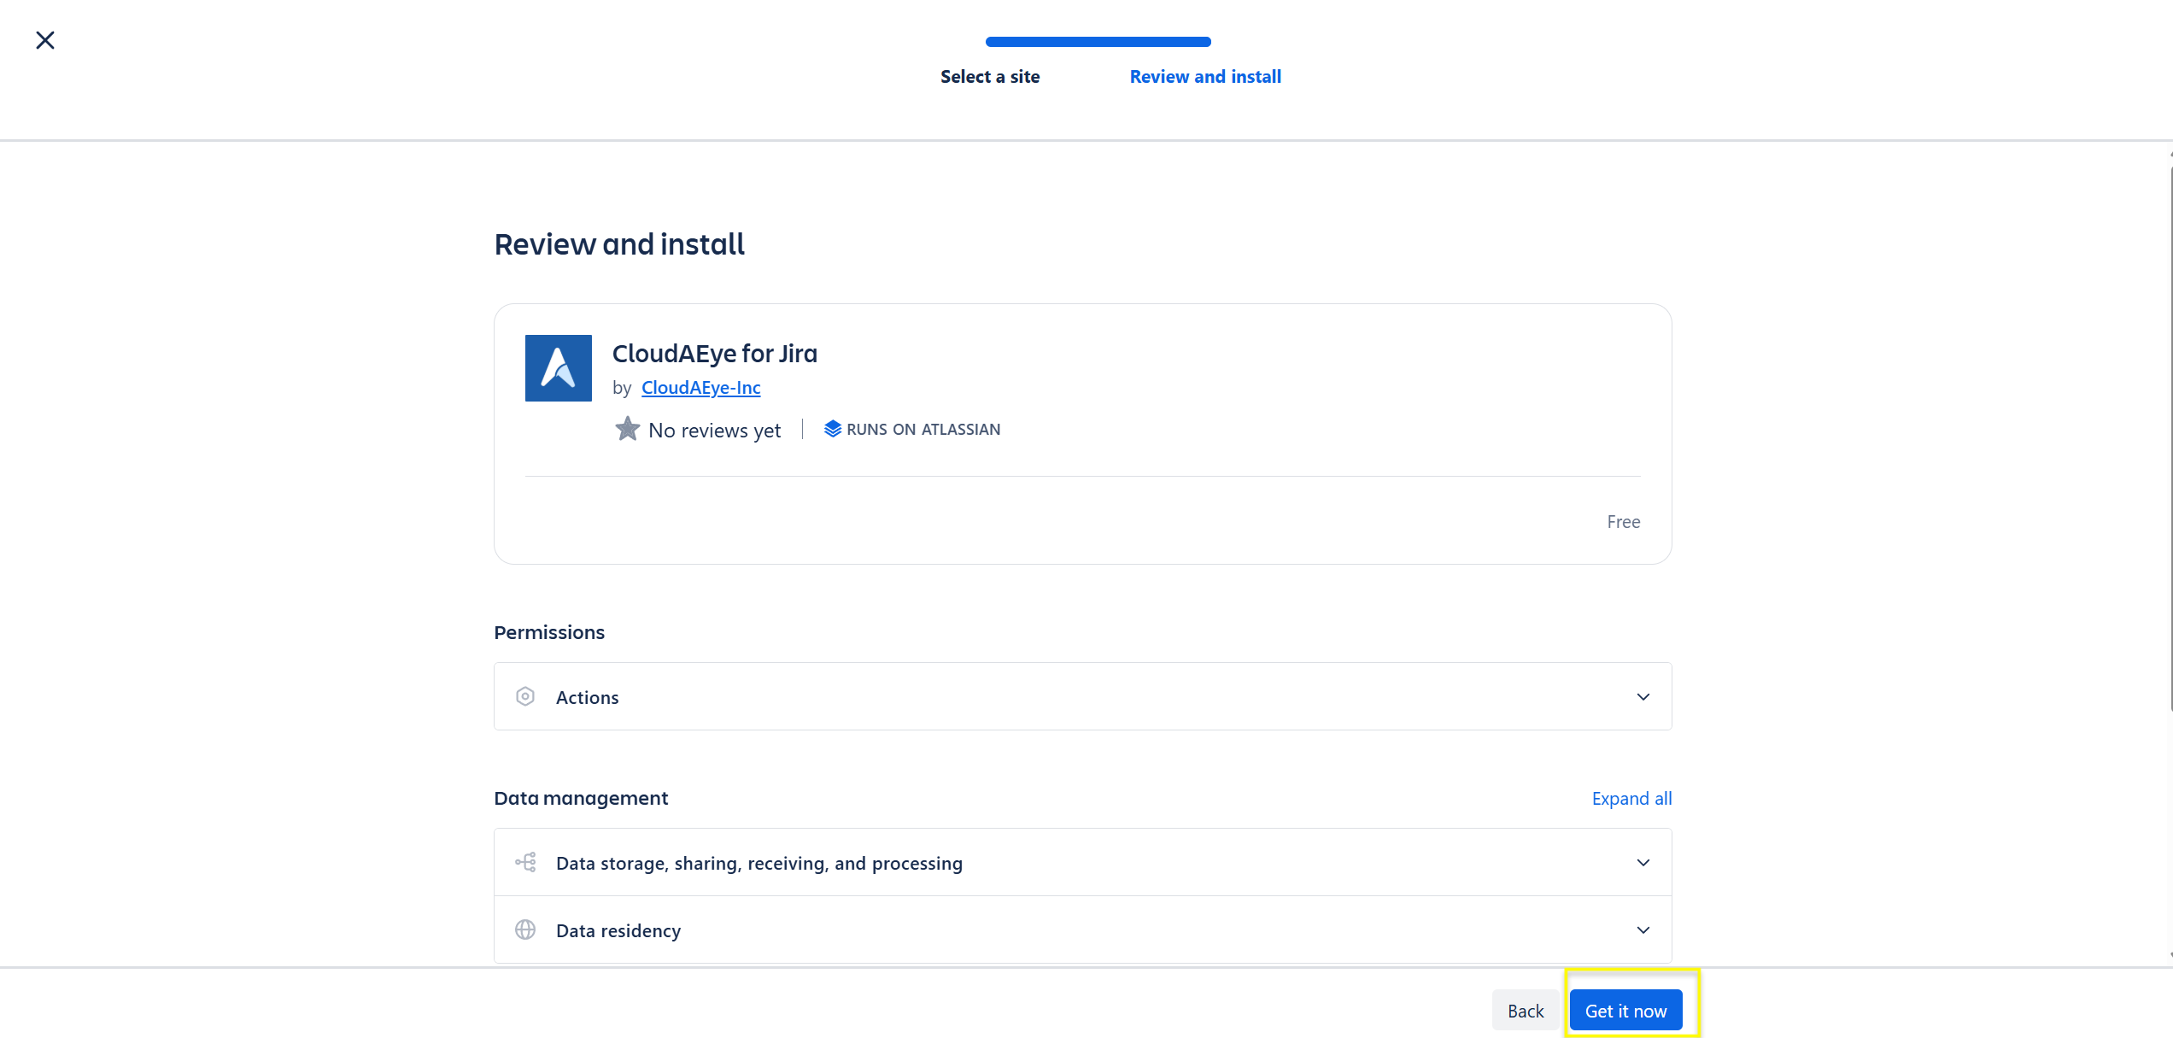Expand Data storage, sharing, receiving chevron
Viewport: 2173px width, 1038px height.
1643,863
